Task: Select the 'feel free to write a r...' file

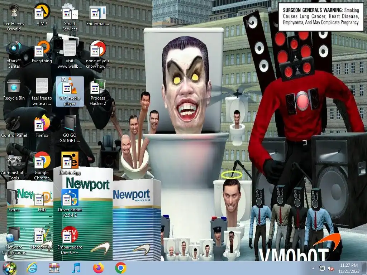Action: point(42,92)
